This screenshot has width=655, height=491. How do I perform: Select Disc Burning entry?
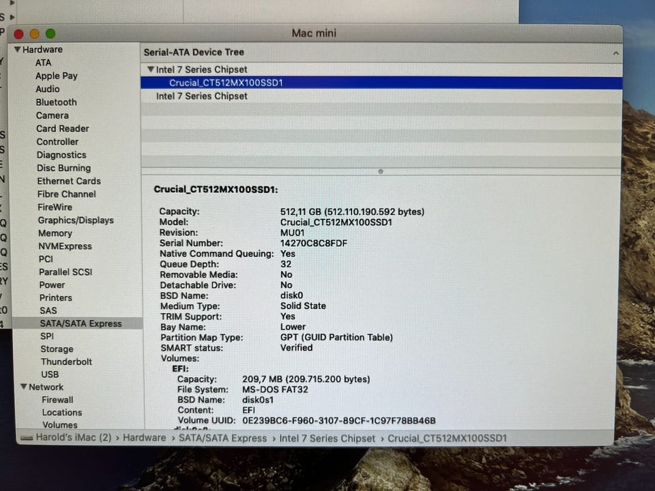64,168
